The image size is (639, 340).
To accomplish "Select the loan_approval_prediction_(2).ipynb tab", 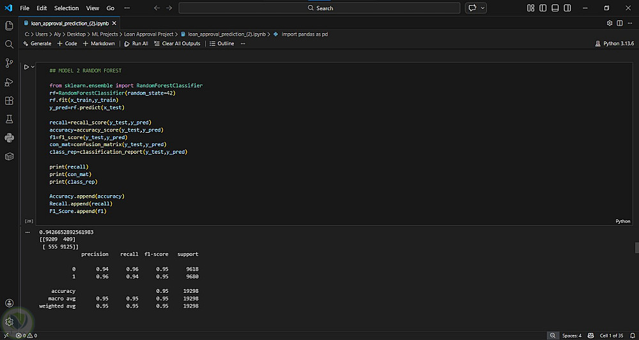I will click(x=61, y=22).
